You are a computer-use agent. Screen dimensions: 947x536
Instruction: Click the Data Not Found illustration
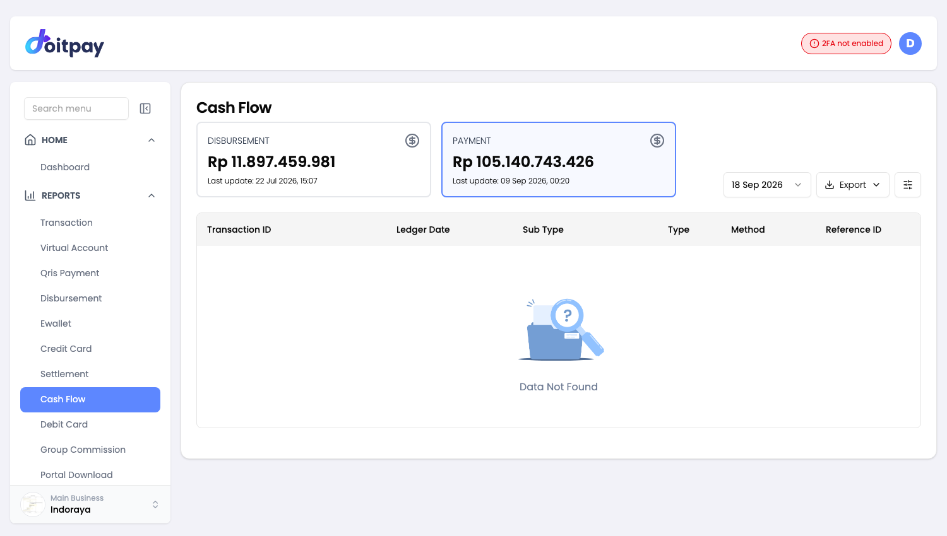tap(561, 329)
